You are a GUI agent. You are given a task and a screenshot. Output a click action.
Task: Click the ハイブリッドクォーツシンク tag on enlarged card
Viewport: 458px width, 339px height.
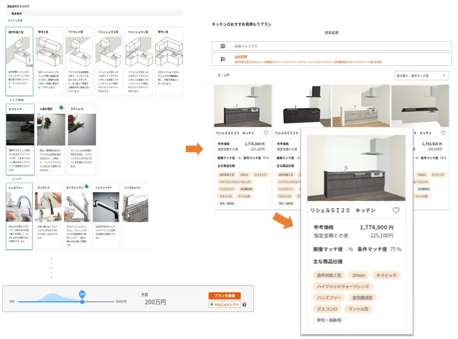coord(343,287)
